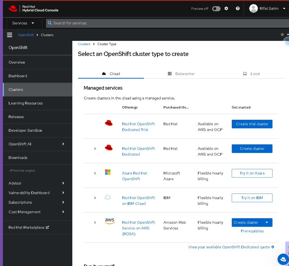
Task: Open Red Hat OpenShift Dedicated Trial link
Action: [138, 127]
